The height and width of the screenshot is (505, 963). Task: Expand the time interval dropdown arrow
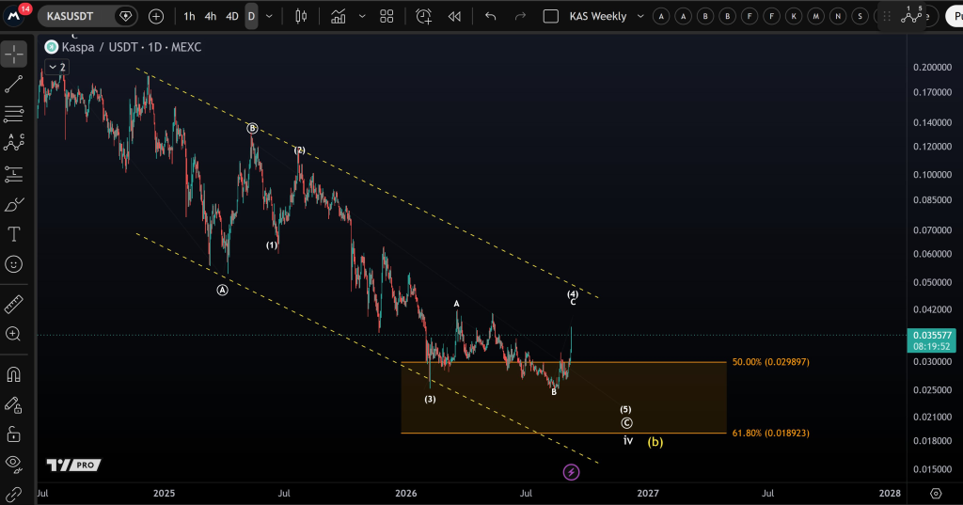pos(269,17)
